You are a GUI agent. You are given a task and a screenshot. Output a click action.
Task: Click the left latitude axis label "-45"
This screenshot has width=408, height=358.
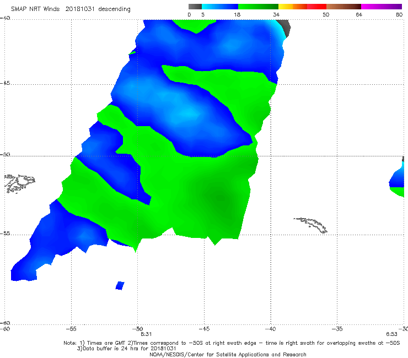pos(5,83)
